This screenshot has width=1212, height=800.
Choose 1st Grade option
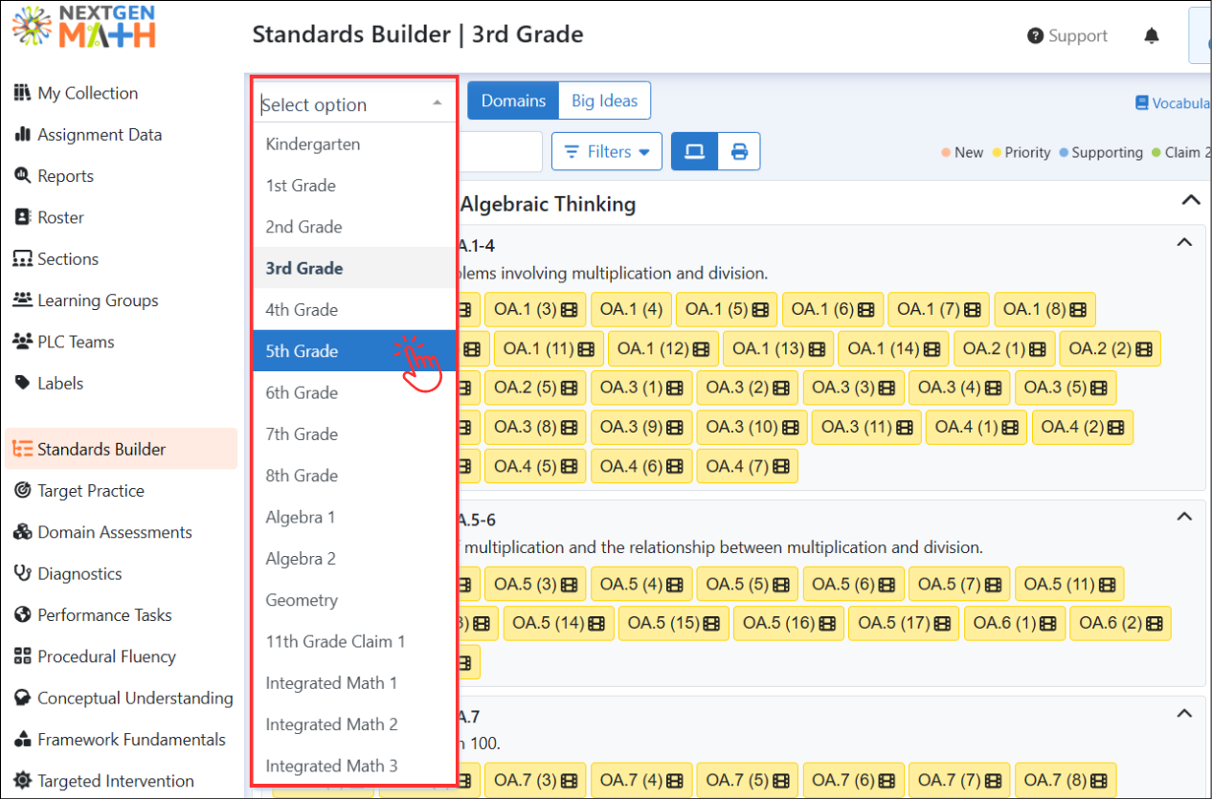pyautogui.click(x=354, y=186)
